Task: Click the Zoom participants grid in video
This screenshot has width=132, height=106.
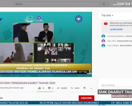Action: (x=54, y=53)
